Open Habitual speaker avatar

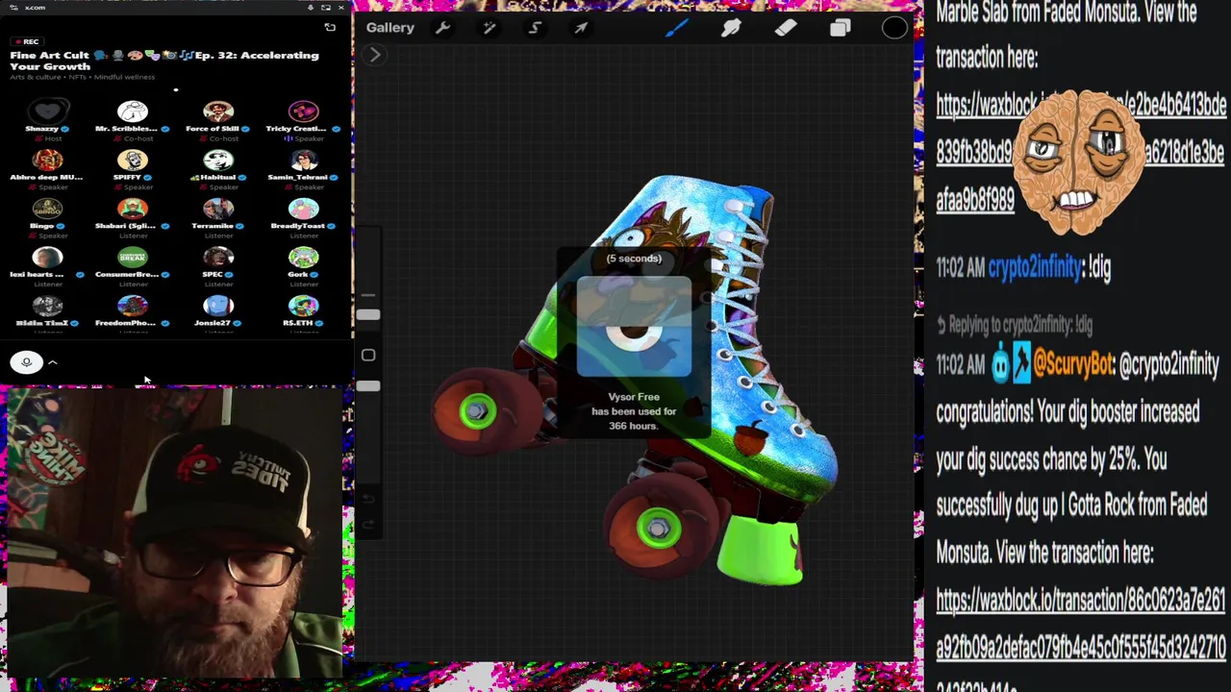coord(218,160)
